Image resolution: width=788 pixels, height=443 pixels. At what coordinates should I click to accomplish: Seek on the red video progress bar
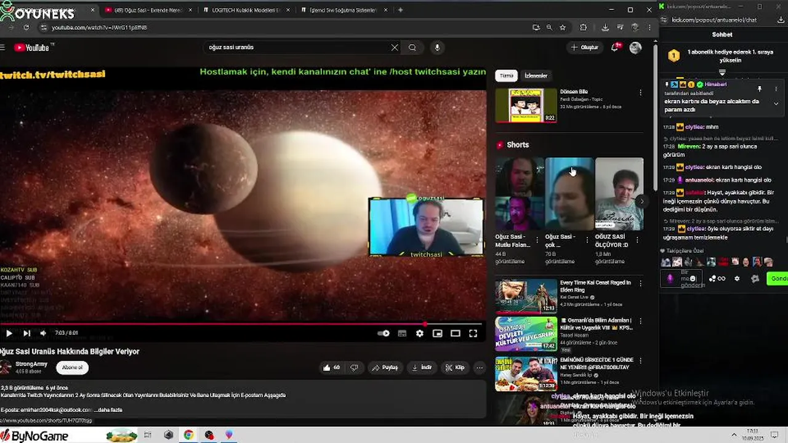(241, 324)
